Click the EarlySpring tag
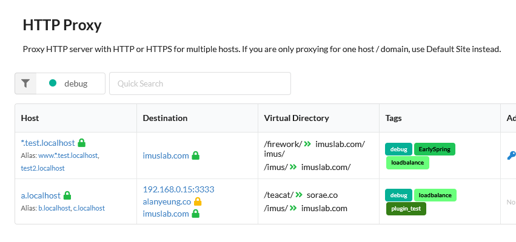Image resolution: width=516 pixels, height=242 pixels. click(434, 149)
